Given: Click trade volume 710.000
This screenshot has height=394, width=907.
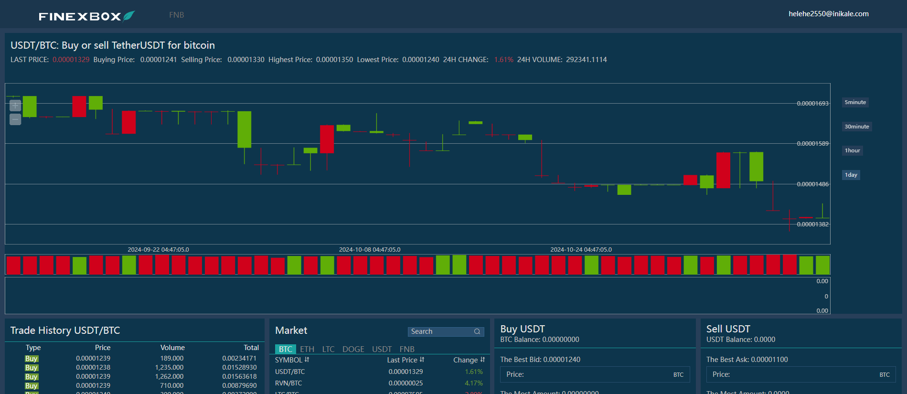Looking at the screenshot, I should pyautogui.click(x=171, y=385).
